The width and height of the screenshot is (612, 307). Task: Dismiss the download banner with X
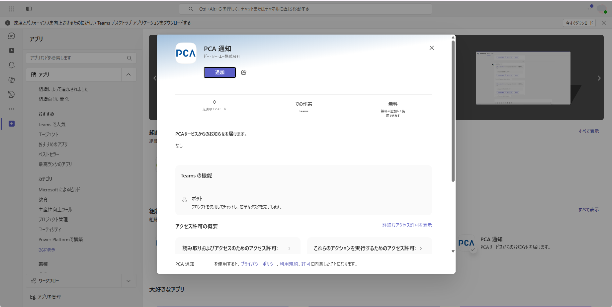click(x=604, y=23)
